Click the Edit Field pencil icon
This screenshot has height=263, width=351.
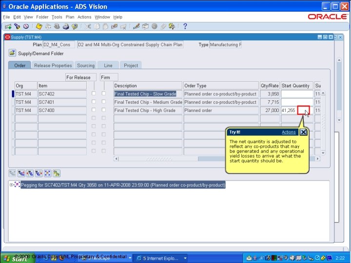[136, 27]
